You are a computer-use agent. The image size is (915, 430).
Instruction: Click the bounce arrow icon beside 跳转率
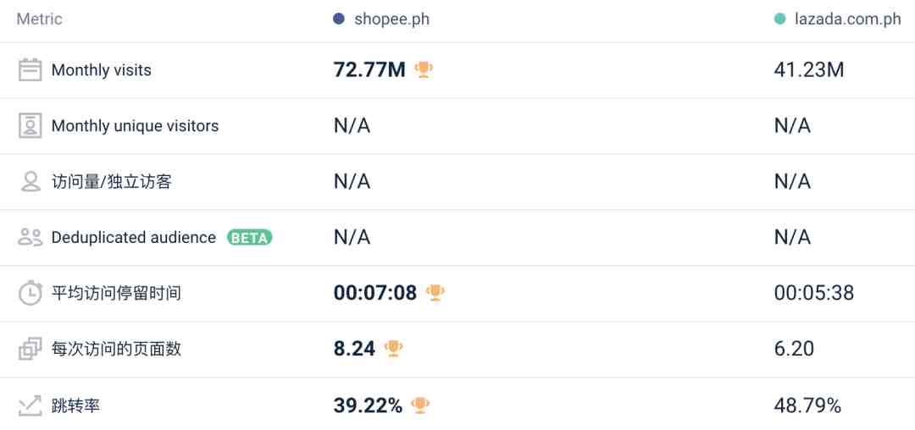(30, 405)
